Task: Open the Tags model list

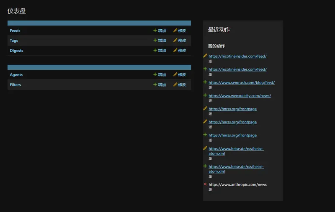Action: [14, 41]
